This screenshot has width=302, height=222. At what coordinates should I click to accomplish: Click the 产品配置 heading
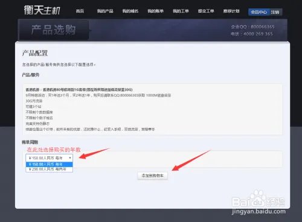(x=34, y=53)
